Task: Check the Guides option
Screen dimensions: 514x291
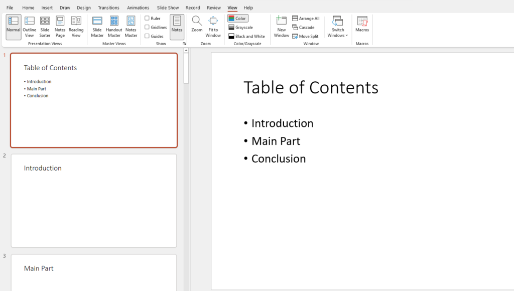Action: [147, 36]
